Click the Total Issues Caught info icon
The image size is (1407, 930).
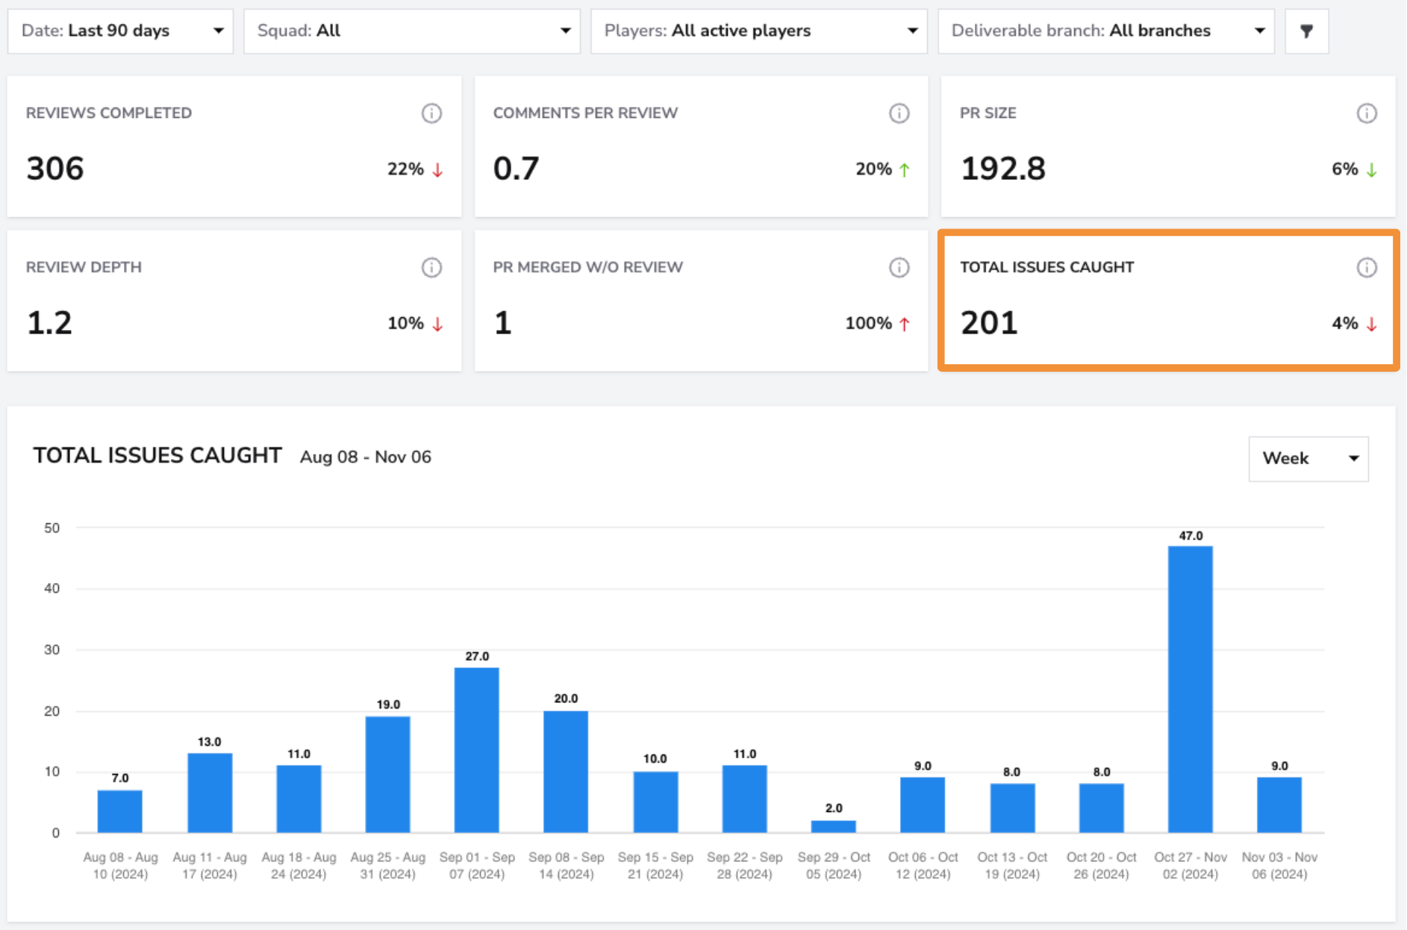pyautogui.click(x=1366, y=267)
